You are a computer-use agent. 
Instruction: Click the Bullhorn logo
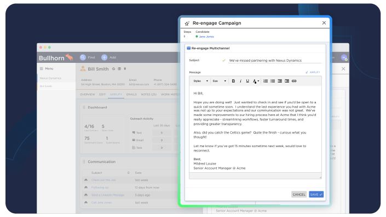(x=56, y=58)
